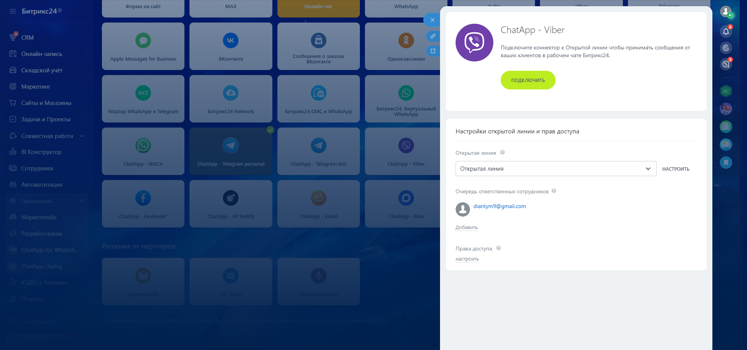Image resolution: width=747 pixels, height=350 pixels.
Task: Open the Открытая линия dropdown
Action: click(556, 169)
